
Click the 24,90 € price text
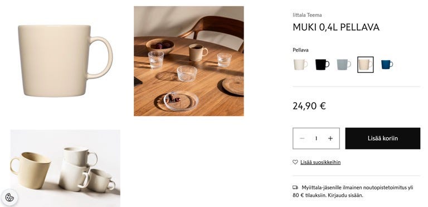coord(309,106)
